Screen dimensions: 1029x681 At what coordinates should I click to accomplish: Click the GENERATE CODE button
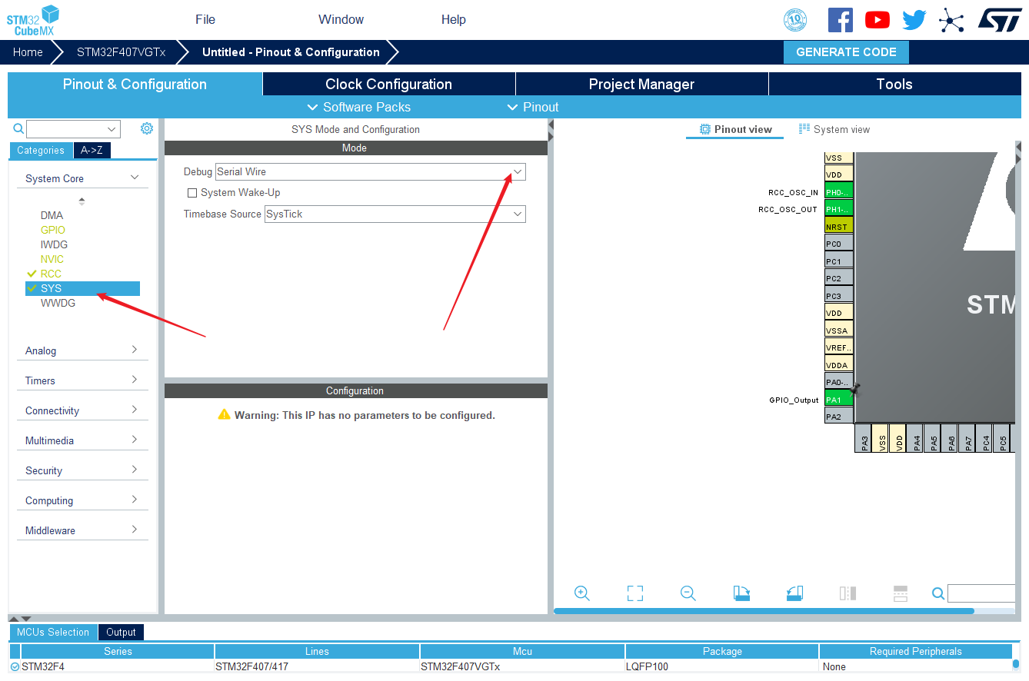(x=846, y=52)
